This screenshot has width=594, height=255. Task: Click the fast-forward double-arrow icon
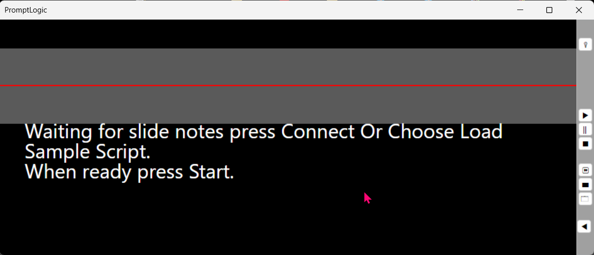click(x=585, y=170)
